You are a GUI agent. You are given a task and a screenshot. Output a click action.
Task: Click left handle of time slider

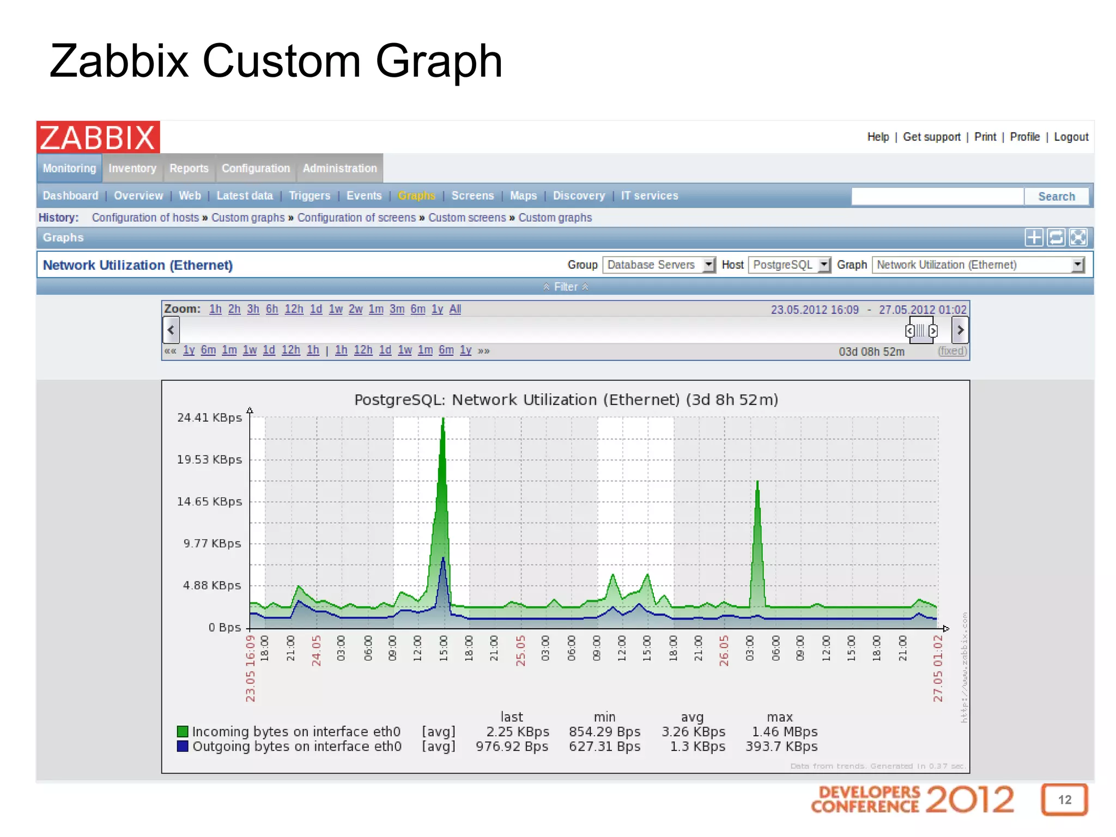click(909, 330)
